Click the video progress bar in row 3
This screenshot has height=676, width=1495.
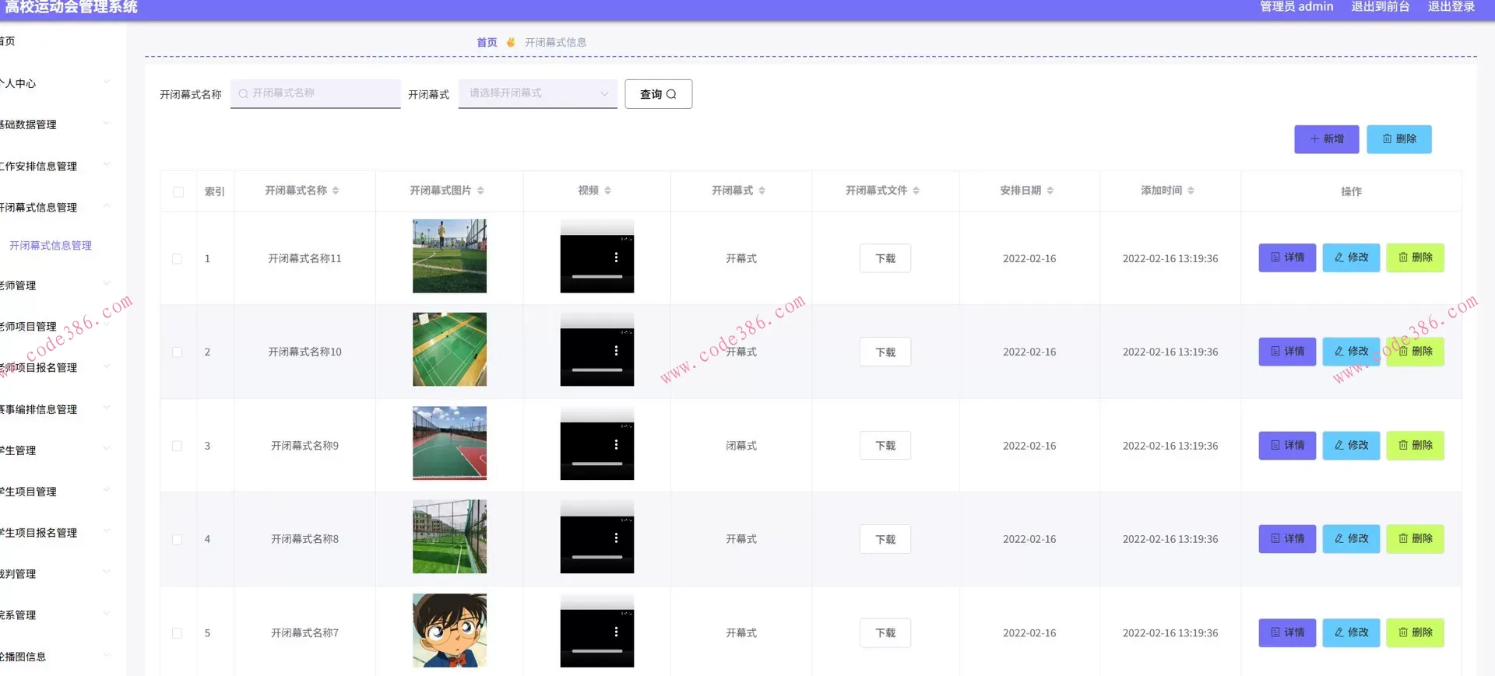tap(597, 464)
